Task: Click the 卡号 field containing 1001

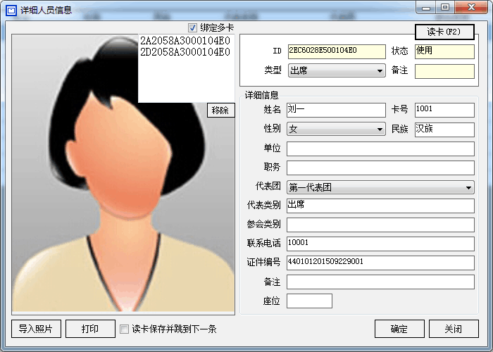Action: pos(444,110)
